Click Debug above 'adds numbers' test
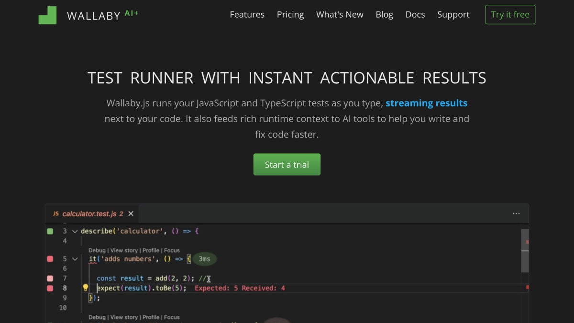Screen dimensions: 574x323 tap(97, 250)
